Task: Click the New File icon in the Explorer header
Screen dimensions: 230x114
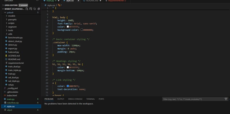Action: tap(27, 9)
